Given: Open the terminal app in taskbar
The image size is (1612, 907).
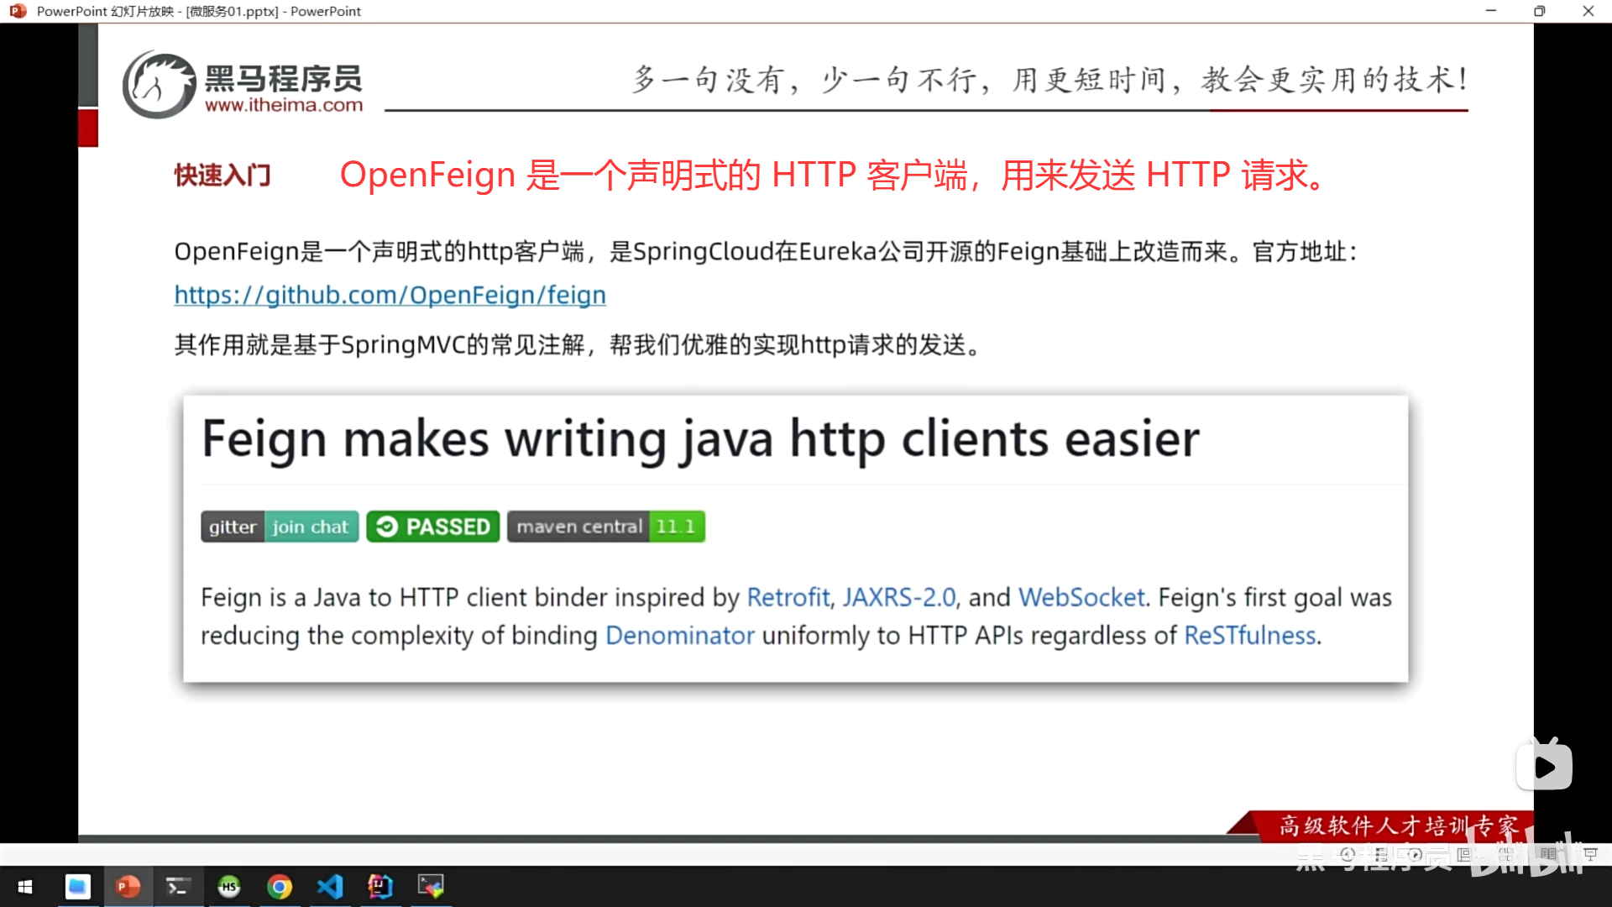Looking at the screenshot, I should tap(177, 887).
